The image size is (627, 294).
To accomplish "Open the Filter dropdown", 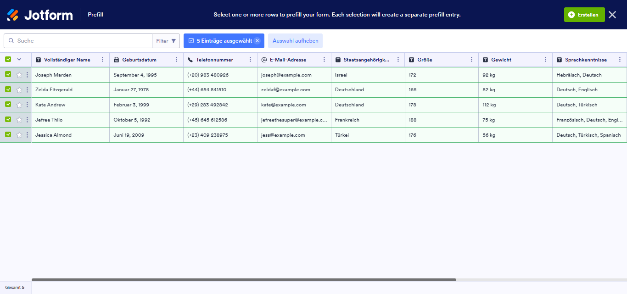I will 166,41.
